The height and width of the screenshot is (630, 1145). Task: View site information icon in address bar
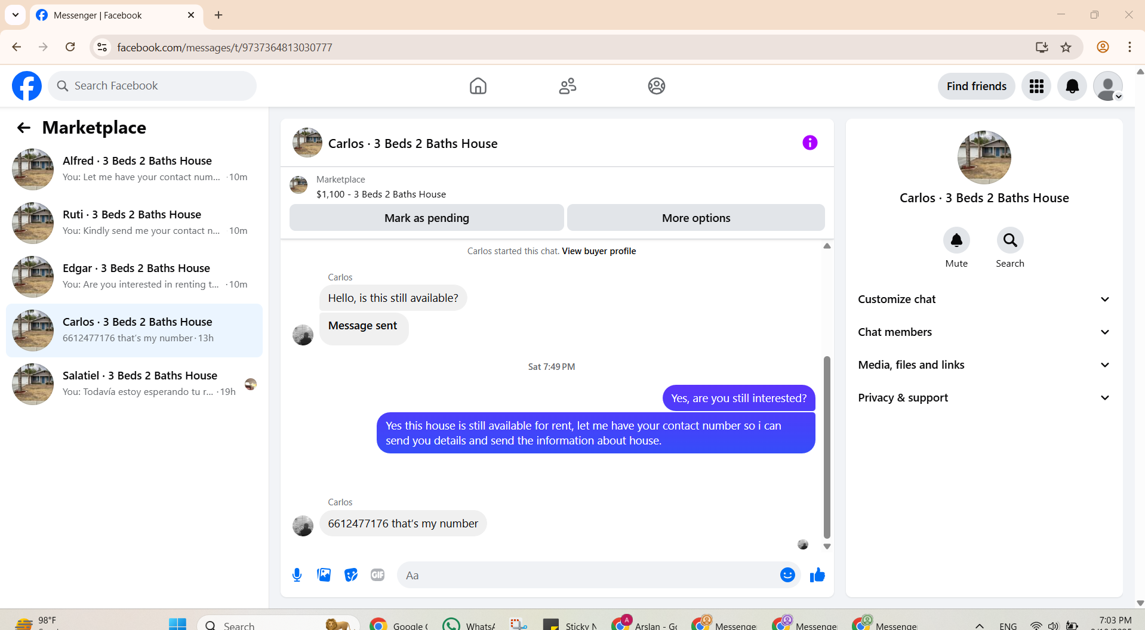(x=102, y=47)
